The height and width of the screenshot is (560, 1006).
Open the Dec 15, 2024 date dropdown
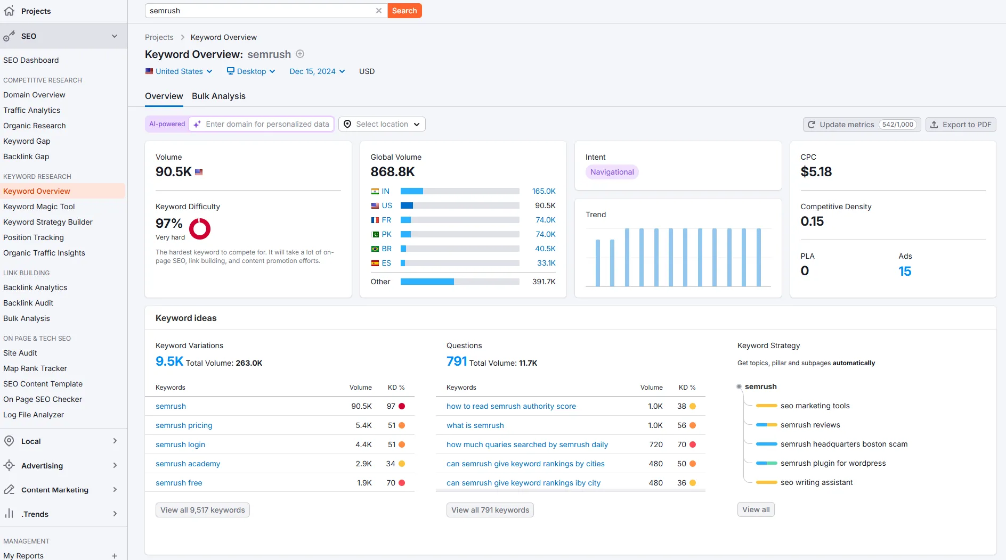pos(317,71)
